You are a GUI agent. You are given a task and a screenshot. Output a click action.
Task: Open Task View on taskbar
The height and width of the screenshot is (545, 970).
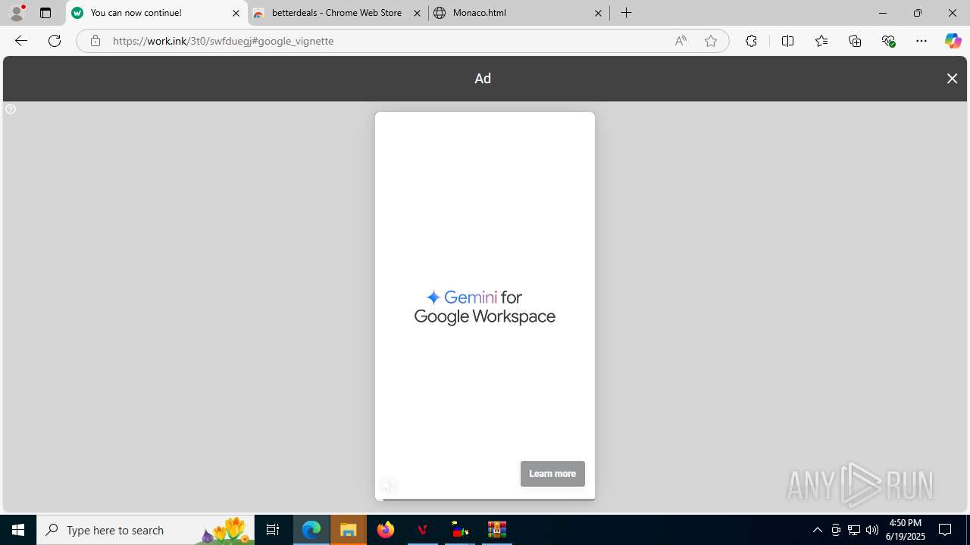point(273,530)
